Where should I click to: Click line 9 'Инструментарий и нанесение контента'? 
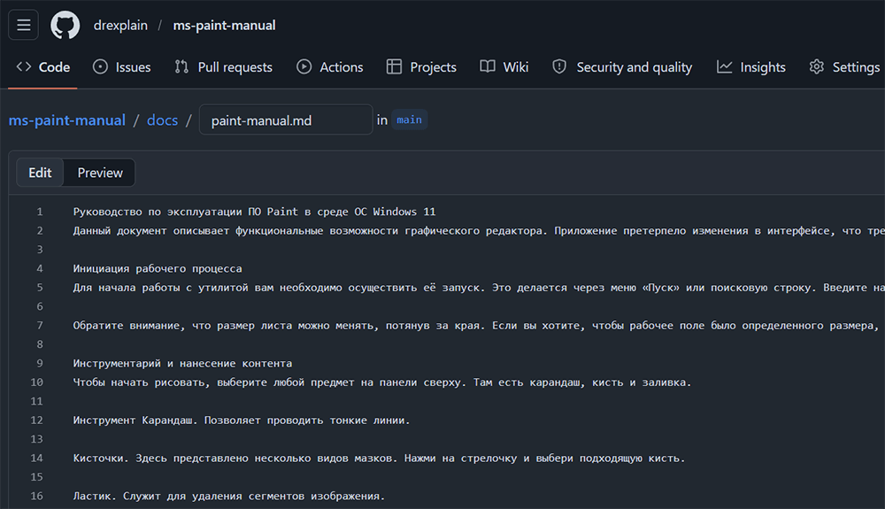(182, 364)
